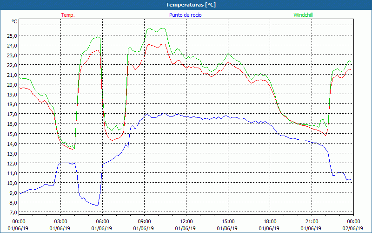Click the 18:00 time axis label

point(270,222)
